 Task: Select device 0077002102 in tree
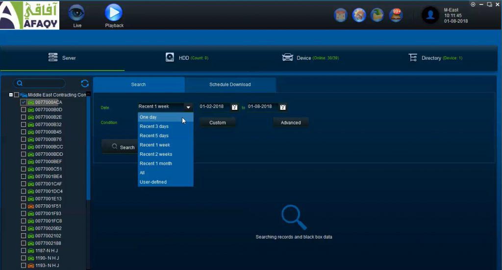(x=48, y=236)
